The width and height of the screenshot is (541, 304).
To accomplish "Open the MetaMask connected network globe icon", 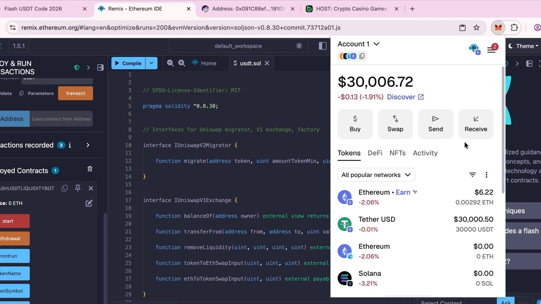I will [x=474, y=49].
